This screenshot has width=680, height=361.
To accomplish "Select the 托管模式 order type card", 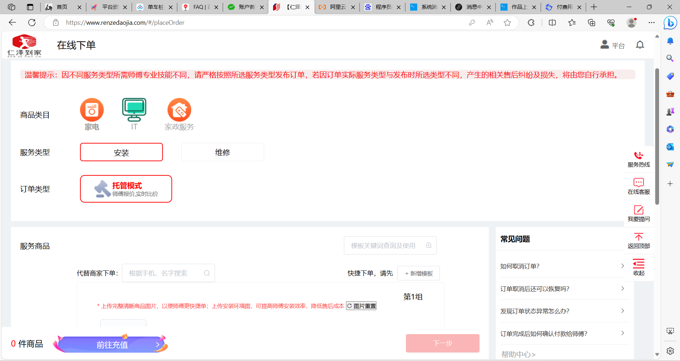I will pyautogui.click(x=126, y=189).
